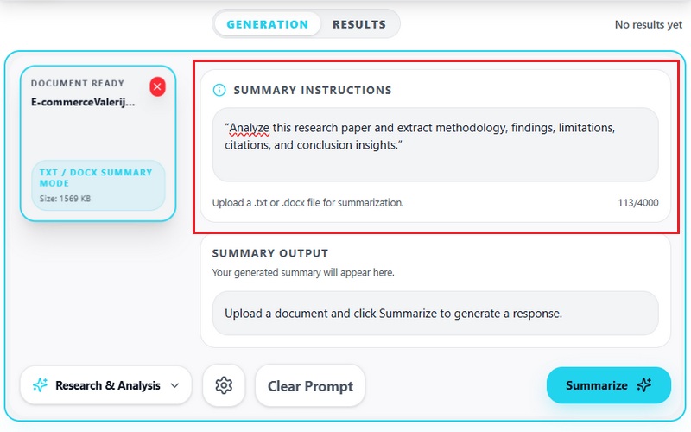Click the TXT / DOCX SUMMARY MODE badge
This screenshot has height=432, width=691.
[x=98, y=185]
